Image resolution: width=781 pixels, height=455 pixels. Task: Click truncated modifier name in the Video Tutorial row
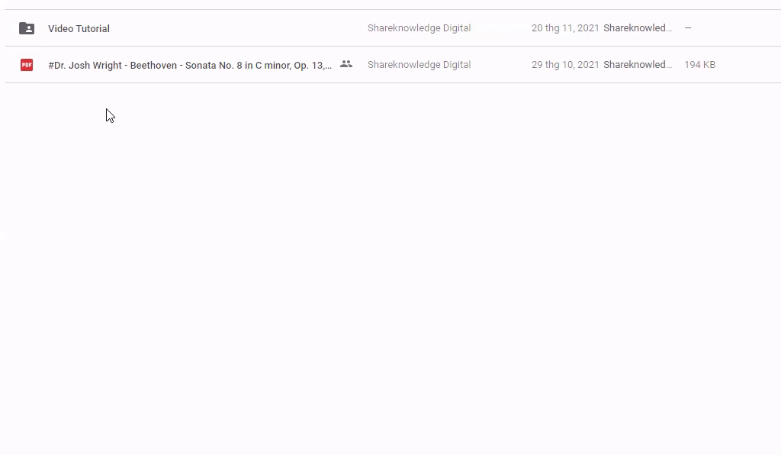[637, 28]
